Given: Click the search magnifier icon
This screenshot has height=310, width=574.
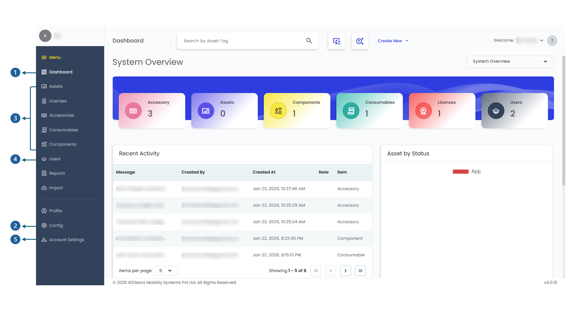Looking at the screenshot, I should [309, 41].
